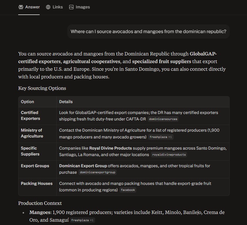
Task: Click the Details column header
Action: pyautogui.click(x=66, y=102)
